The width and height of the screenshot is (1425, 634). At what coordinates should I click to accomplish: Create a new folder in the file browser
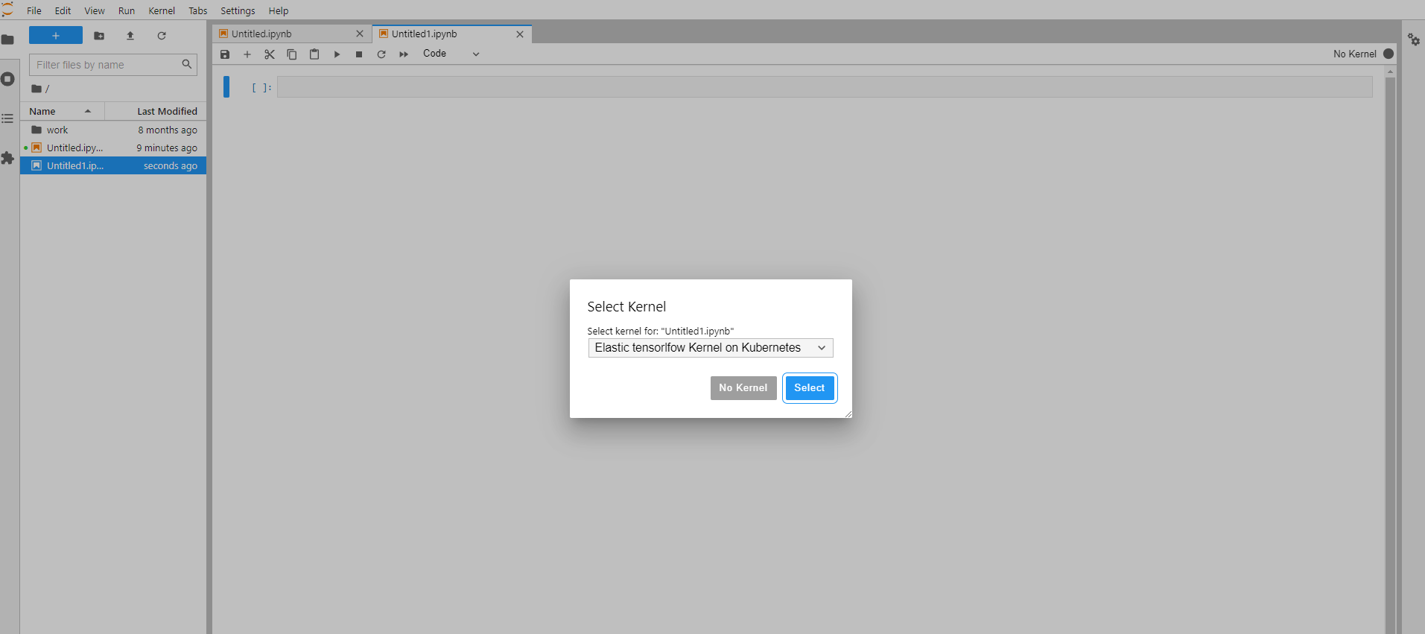(x=99, y=36)
